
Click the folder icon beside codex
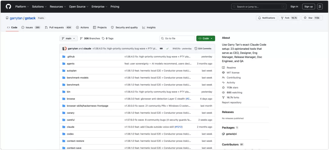pos(64,134)
